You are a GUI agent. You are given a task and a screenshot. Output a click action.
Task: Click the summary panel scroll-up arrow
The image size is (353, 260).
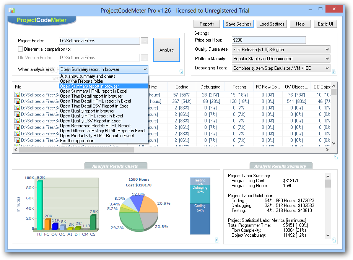328,177
